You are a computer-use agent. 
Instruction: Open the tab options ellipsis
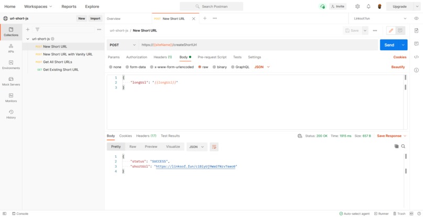(215, 18)
